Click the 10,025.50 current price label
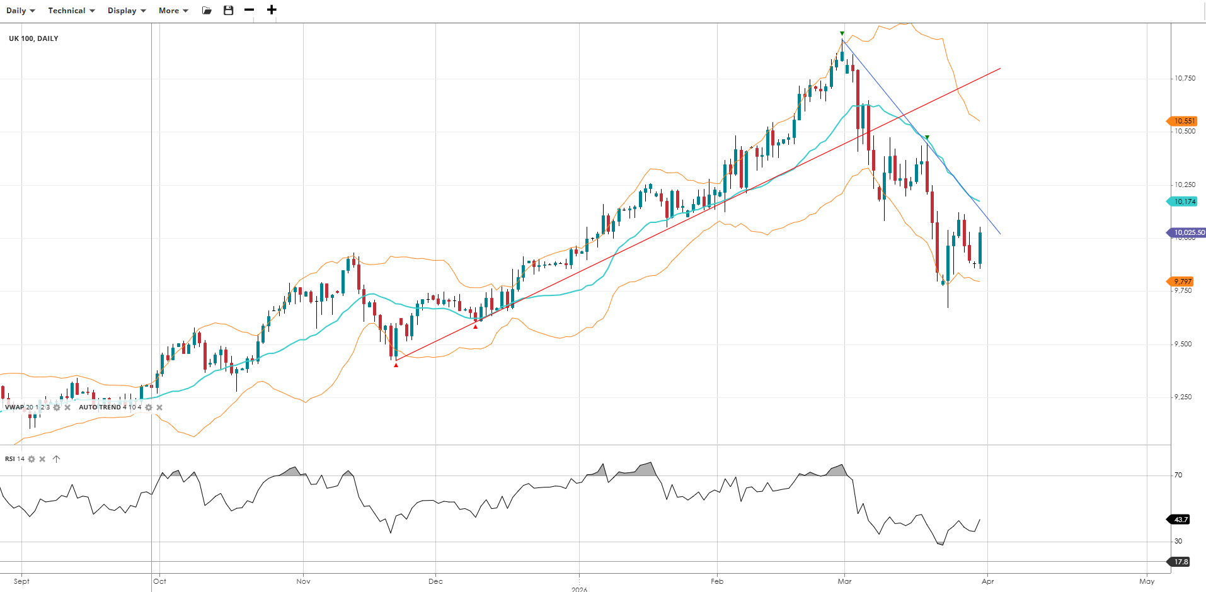This screenshot has height=592, width=1206. pos(1188,232)
